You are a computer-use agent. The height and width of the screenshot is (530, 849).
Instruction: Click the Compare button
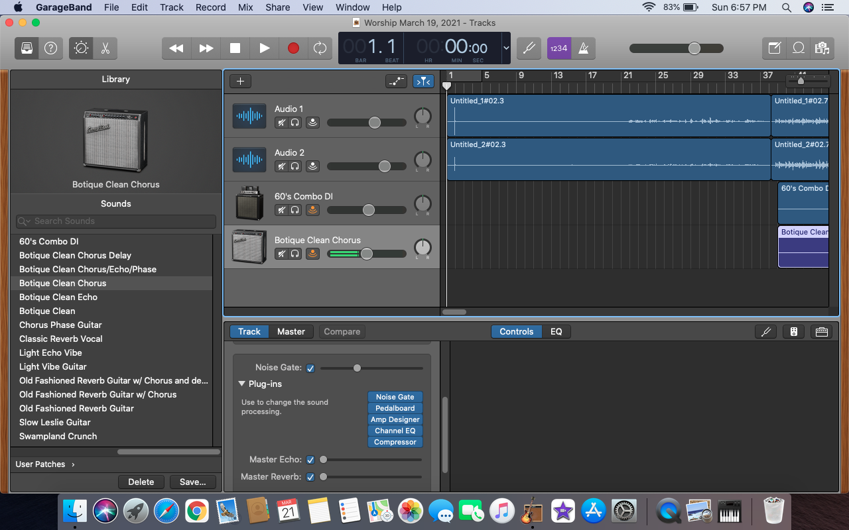tap(342, 332)
